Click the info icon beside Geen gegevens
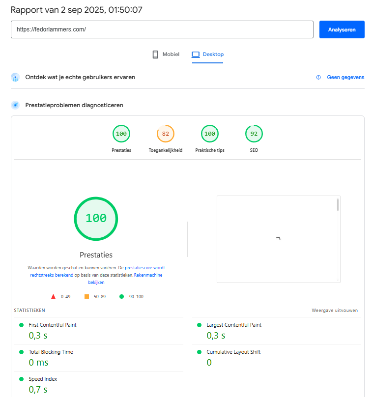The height and width of the screenshot is (397, 372). pyautogui.click(x=318, y=77)
